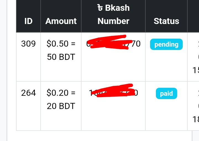The width and height of the screenshot is (199, 141).
Task: Click the $0.50 = 50 BDT amount cell
Action: coord(61,57)
